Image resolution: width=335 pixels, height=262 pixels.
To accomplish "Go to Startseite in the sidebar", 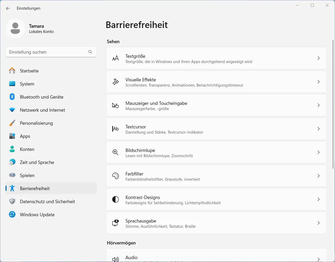I will 51,71.
